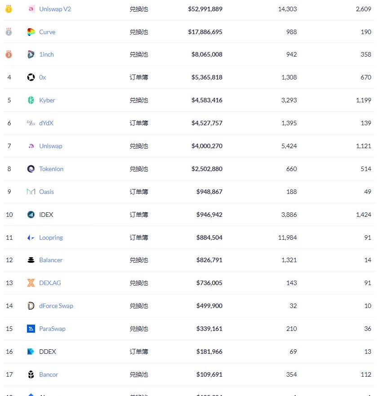
Task: Click the Kyber green logo icon
Action: tap(31, 100)
